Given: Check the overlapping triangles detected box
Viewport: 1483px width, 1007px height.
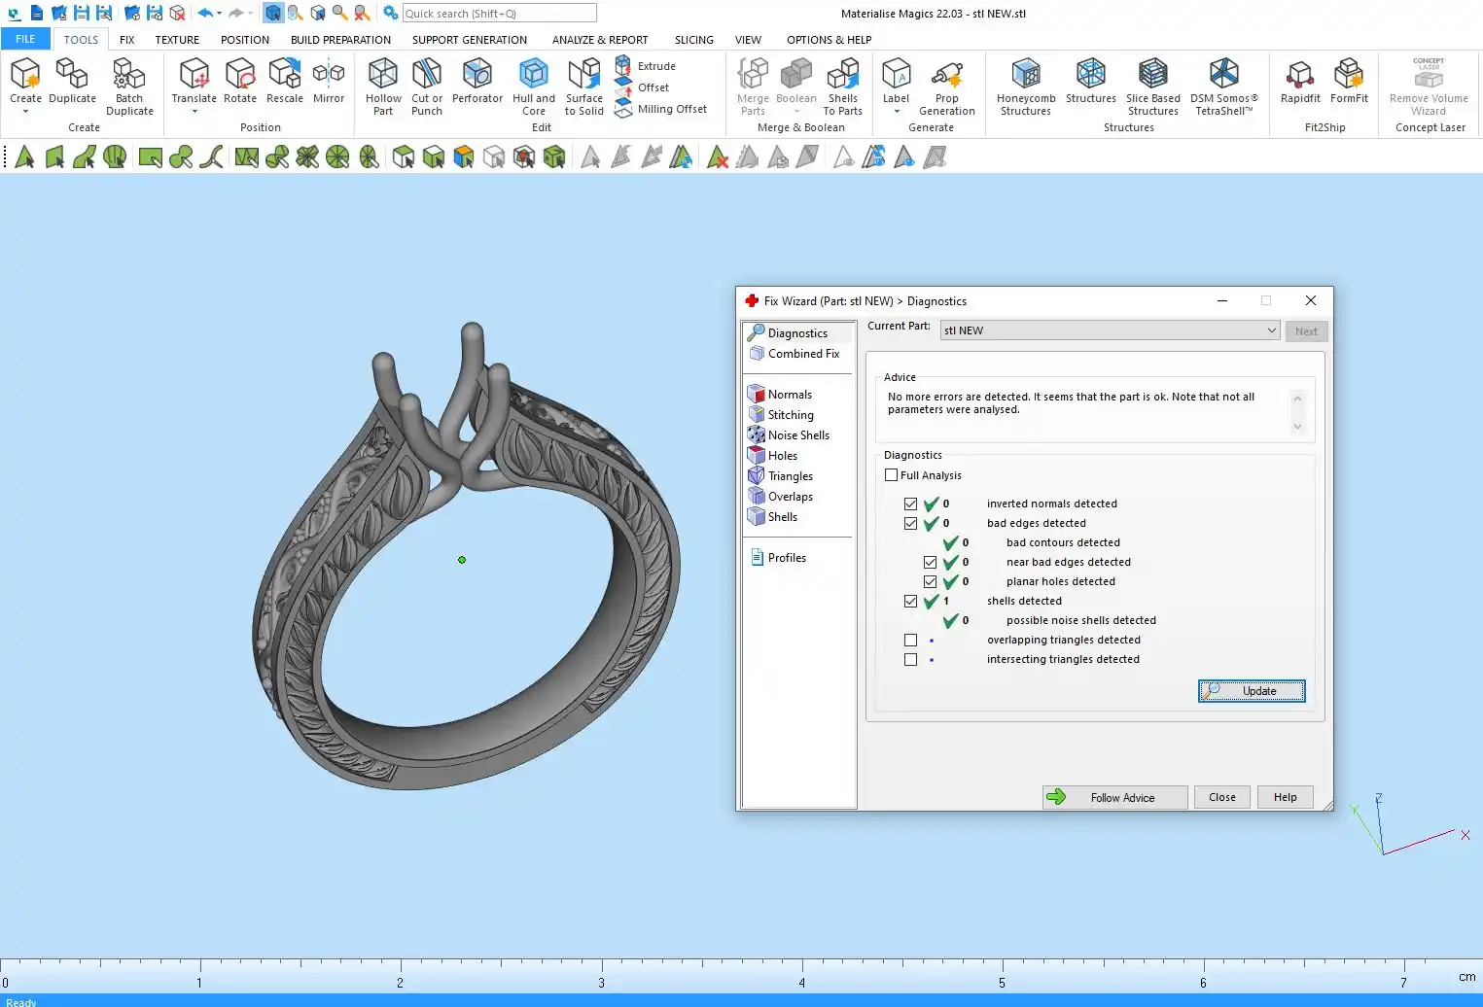Looking at the screenshot, I should [x=911, y=641].
